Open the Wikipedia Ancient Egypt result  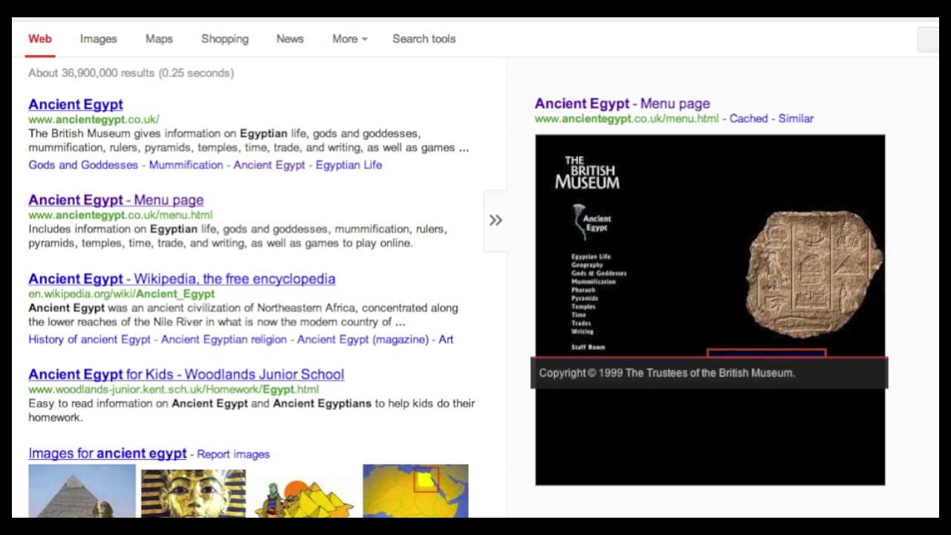[182, 279]
